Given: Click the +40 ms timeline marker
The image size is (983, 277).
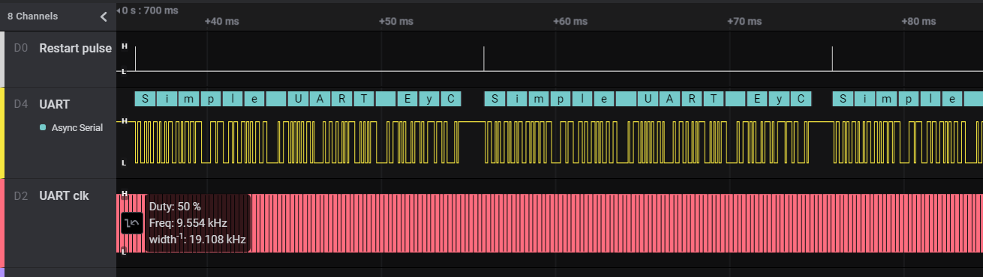Looking at the screenshot, I should tap(221, 22).
